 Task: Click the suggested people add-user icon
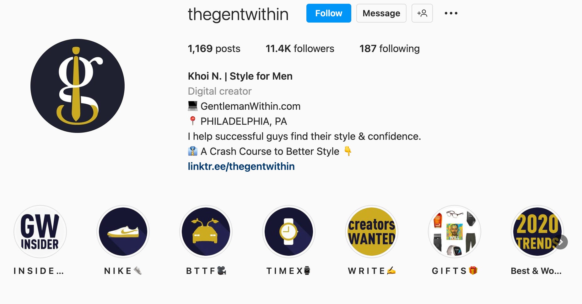point(422,13)
